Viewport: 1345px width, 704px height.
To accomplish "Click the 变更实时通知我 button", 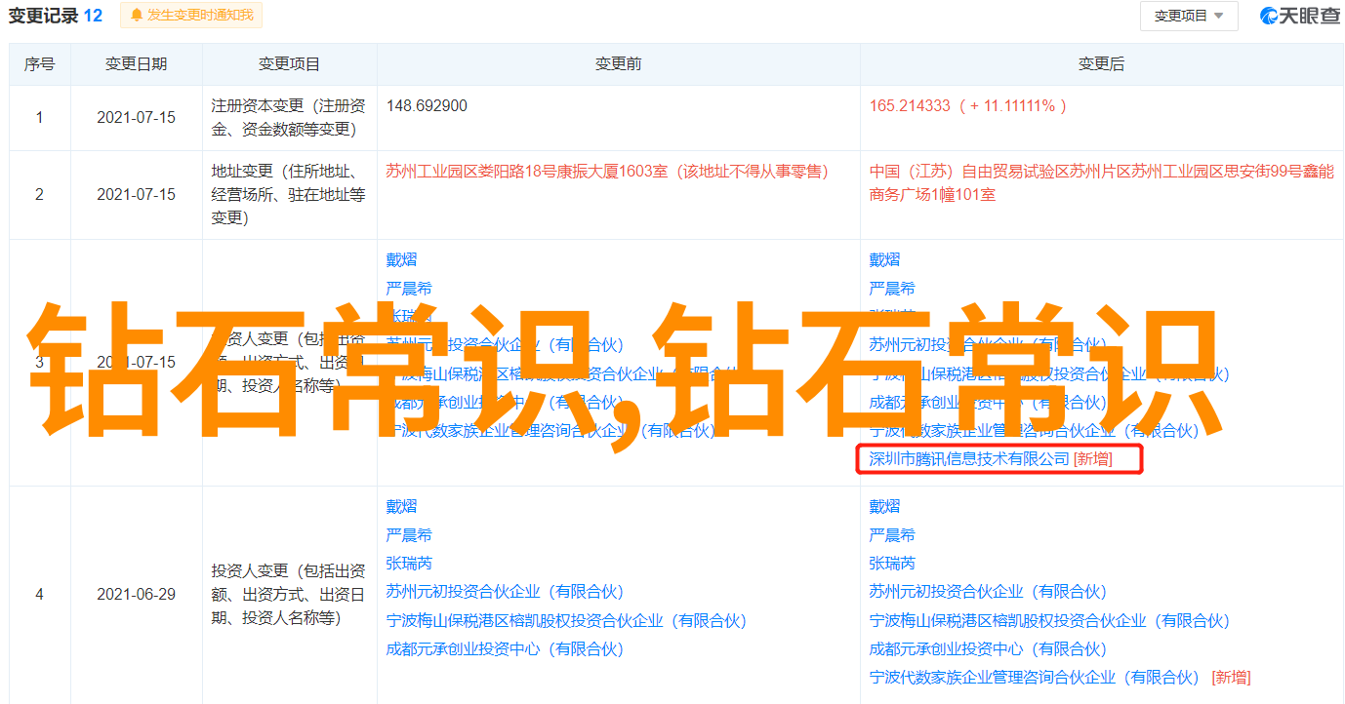I will [190, 16].
